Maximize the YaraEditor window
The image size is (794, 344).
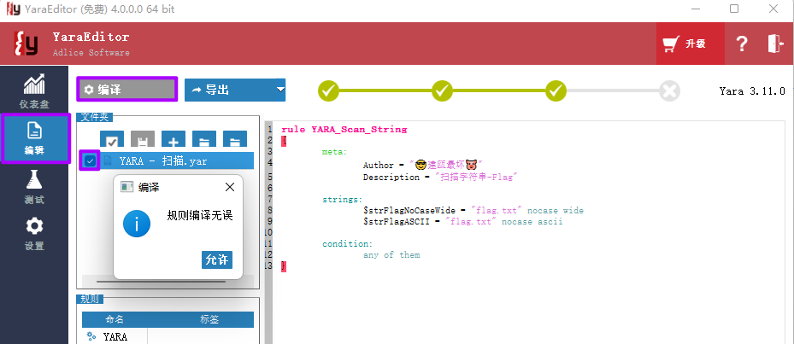pos(734,9)
